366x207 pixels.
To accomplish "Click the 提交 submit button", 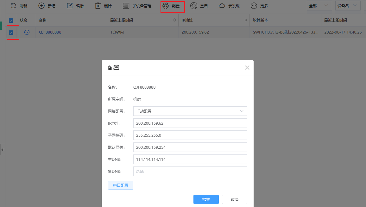I will (x=206, y=199).
